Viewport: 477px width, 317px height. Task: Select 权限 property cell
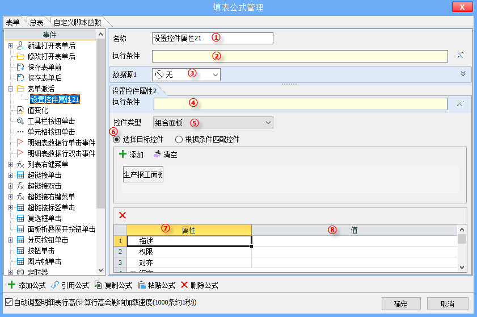tap(189, 252)
